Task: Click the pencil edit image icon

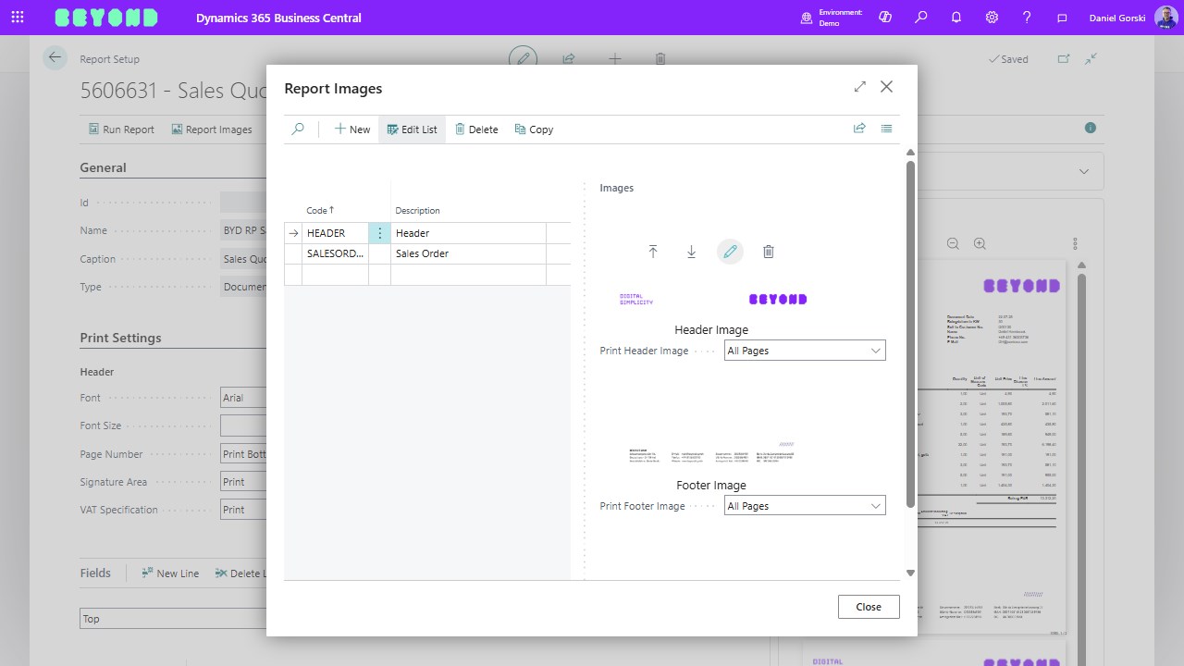Action: coord(730,252)
